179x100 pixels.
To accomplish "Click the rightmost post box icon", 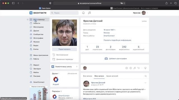I will 145,68.
